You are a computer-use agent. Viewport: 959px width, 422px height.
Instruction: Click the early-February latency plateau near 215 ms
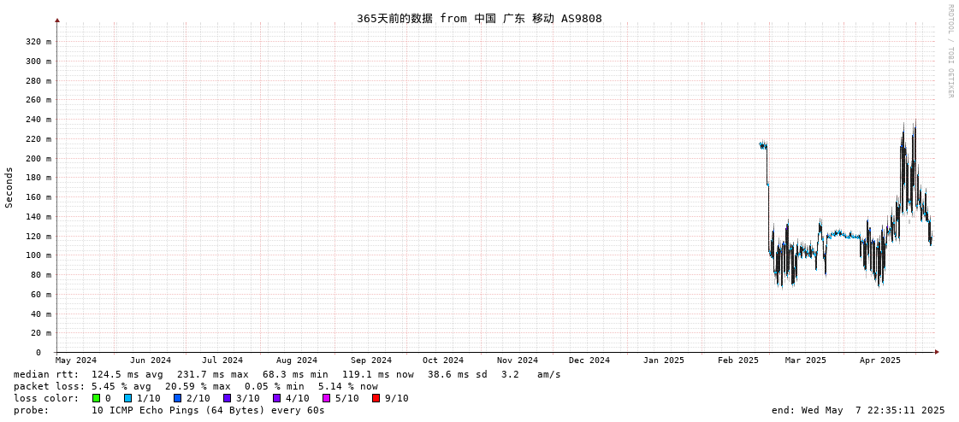(763, 145)
